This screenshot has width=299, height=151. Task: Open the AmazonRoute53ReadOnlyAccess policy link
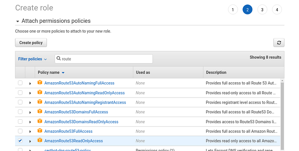point(74,141)
